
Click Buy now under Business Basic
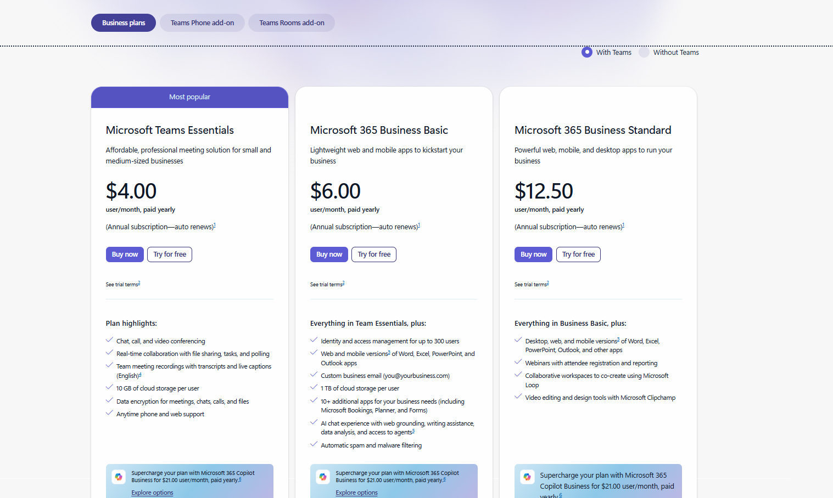click(329, 254)
